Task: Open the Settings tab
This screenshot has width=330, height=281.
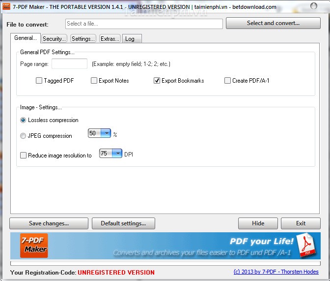Action: click(x=83, y=38)
